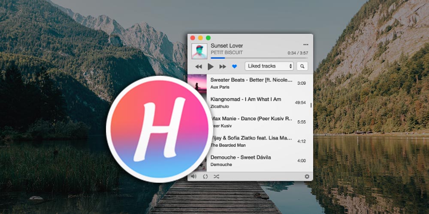Image resolution: width=429 pixels, height=214 pixels.
Task: Skip back with the rewind button
Action: point(199,66)
